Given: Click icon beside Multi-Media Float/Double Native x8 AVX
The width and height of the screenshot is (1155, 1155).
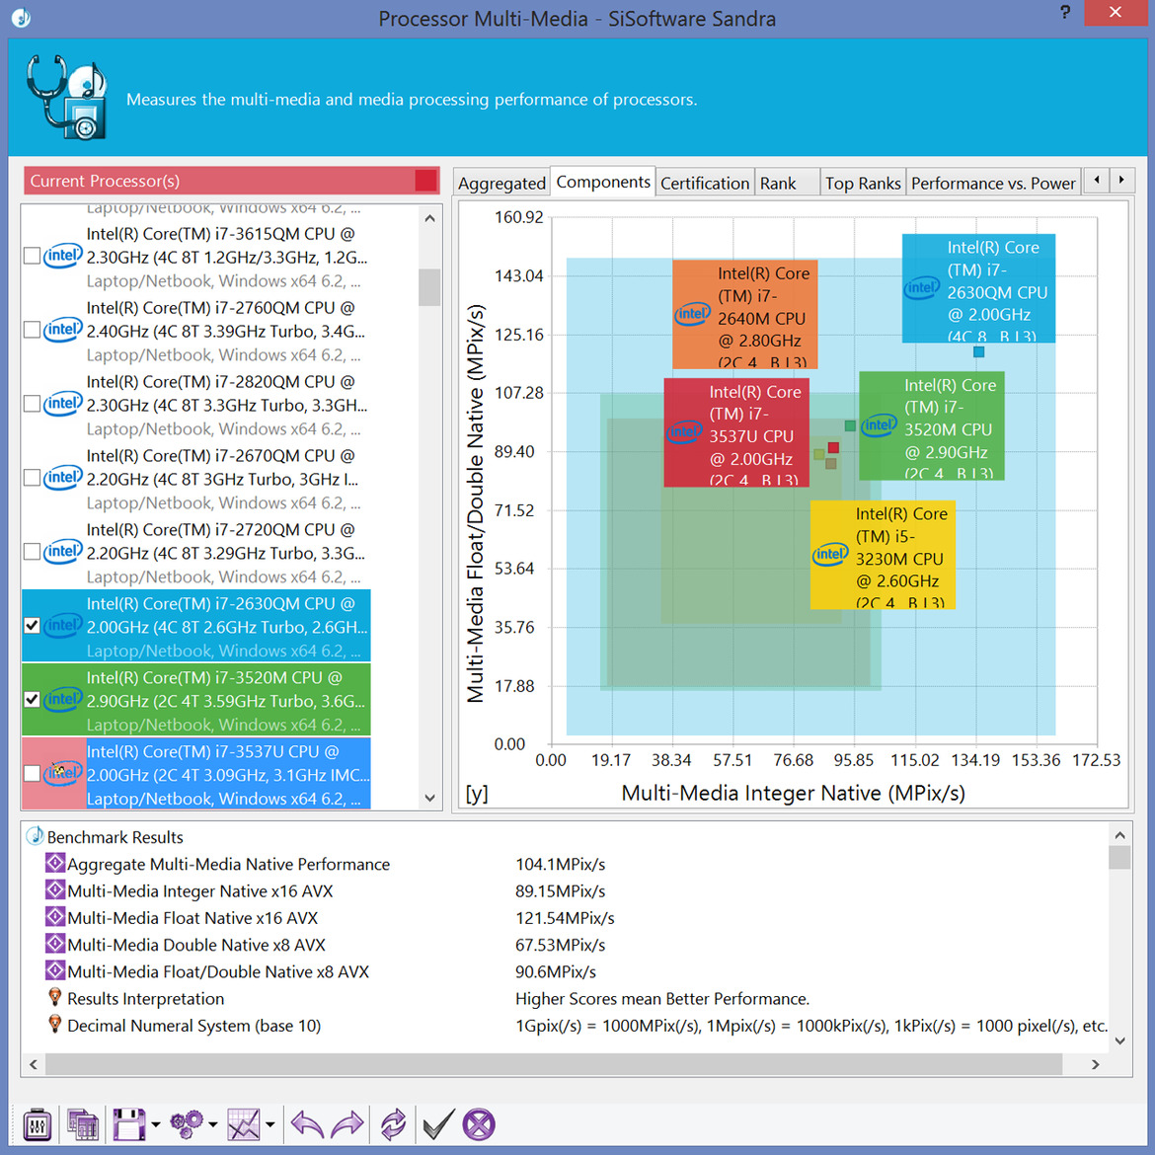Looking at the screenshot, I should click(55, 970).
